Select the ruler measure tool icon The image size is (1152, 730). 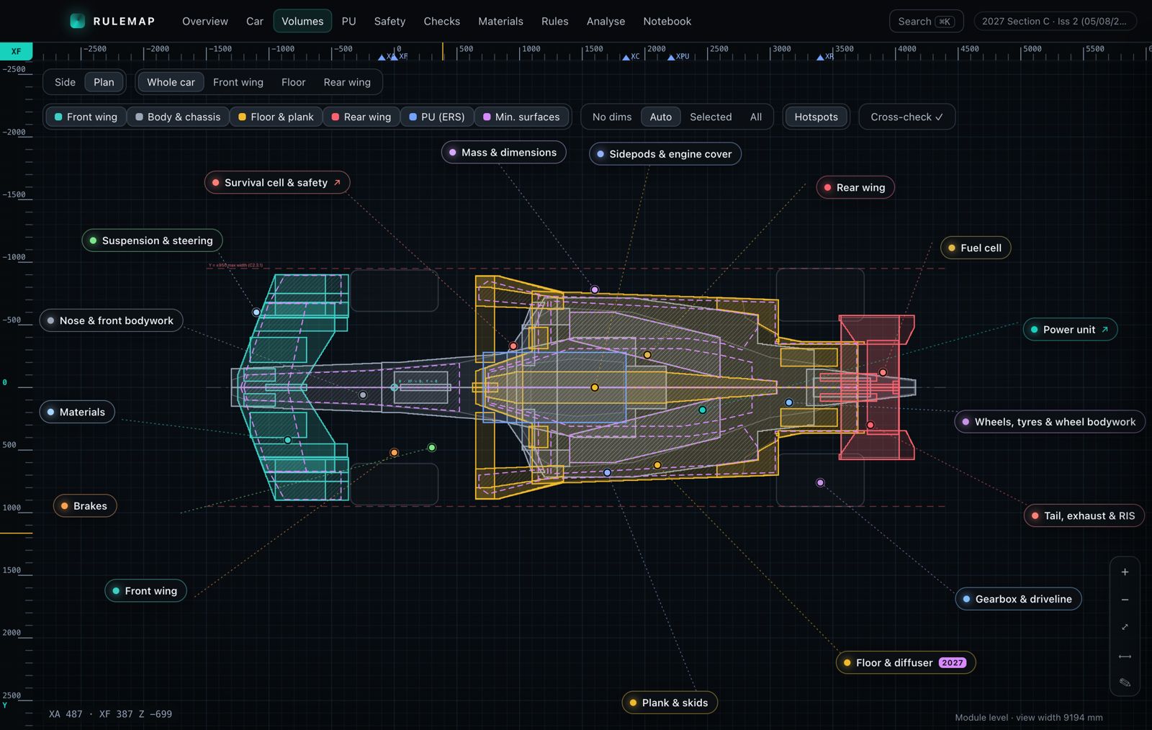pyautogui.click(x=1125, y=682)
